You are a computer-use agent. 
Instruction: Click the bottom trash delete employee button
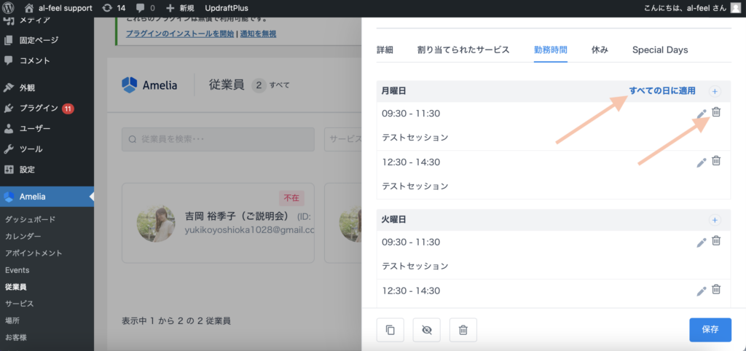pyautogui.click(x=463, y=330)
